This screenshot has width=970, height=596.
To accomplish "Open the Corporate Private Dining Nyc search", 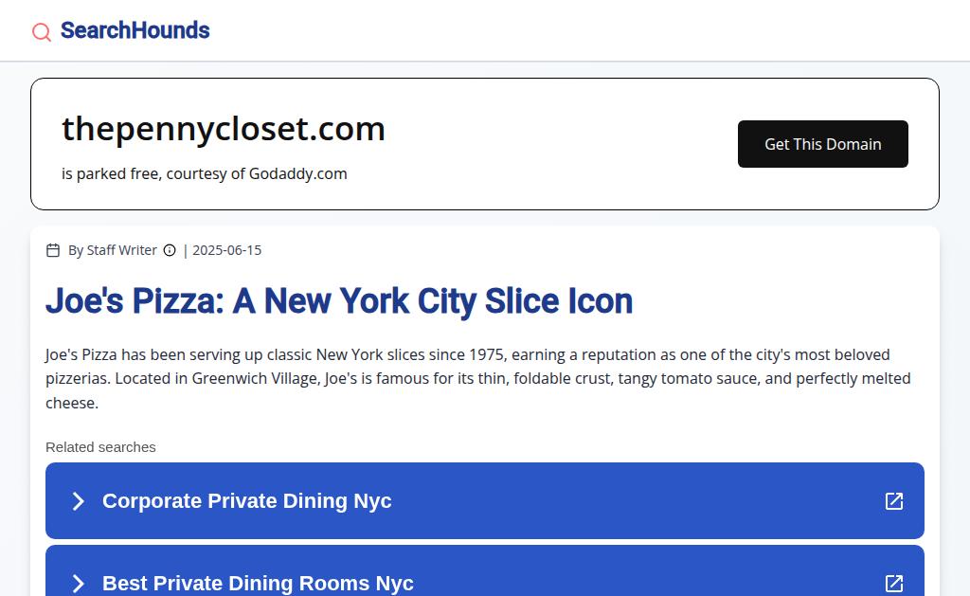I will (246, 501).
